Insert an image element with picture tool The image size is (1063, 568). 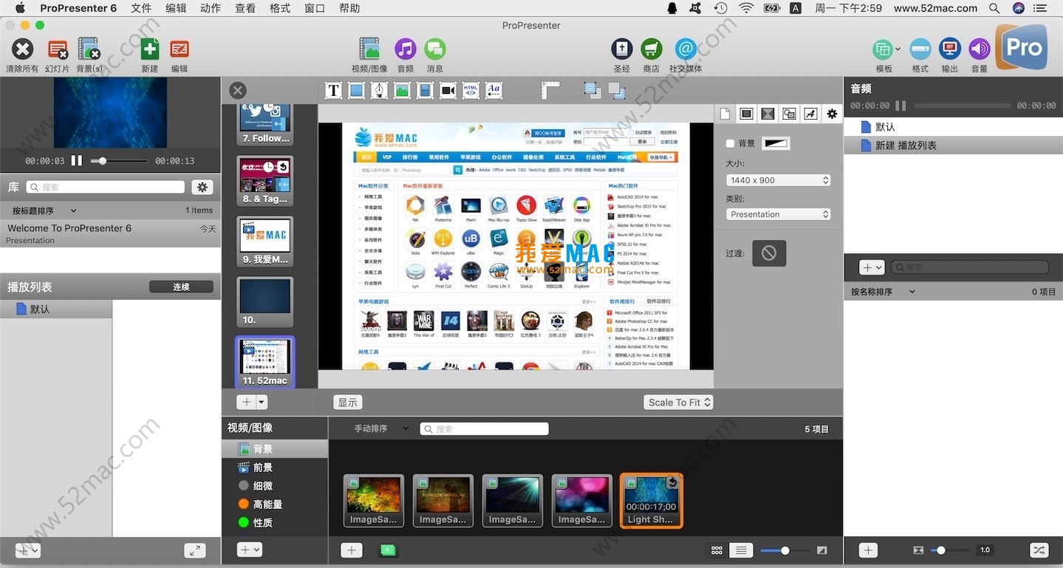[x=402, y=91]
